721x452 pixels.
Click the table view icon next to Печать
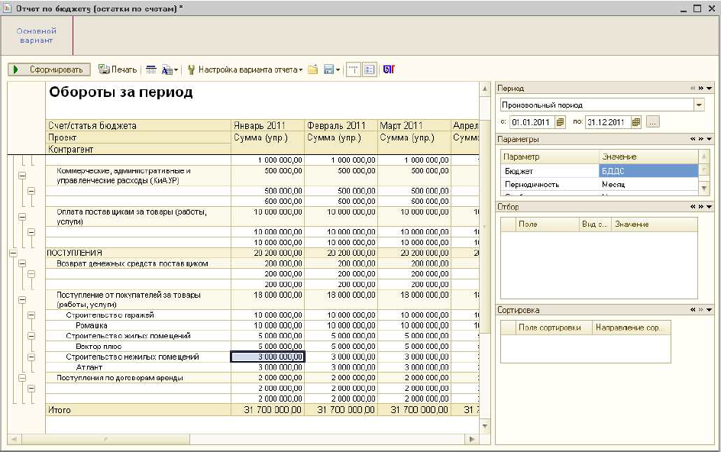[x=151, y=69]
